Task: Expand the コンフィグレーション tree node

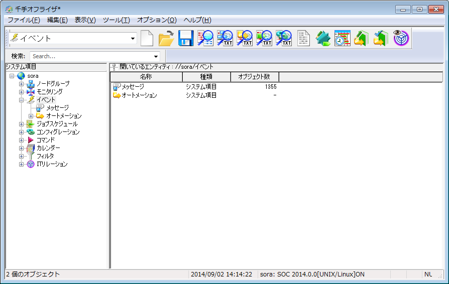Action: pyautogui.click(x=21, y=132)
